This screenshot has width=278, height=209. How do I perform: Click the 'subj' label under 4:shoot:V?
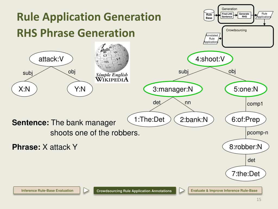click(x=184, y=72)
